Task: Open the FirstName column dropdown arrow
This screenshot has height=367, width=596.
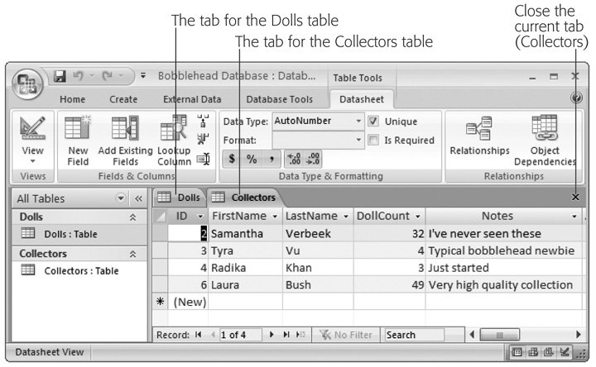Action: 275,217
